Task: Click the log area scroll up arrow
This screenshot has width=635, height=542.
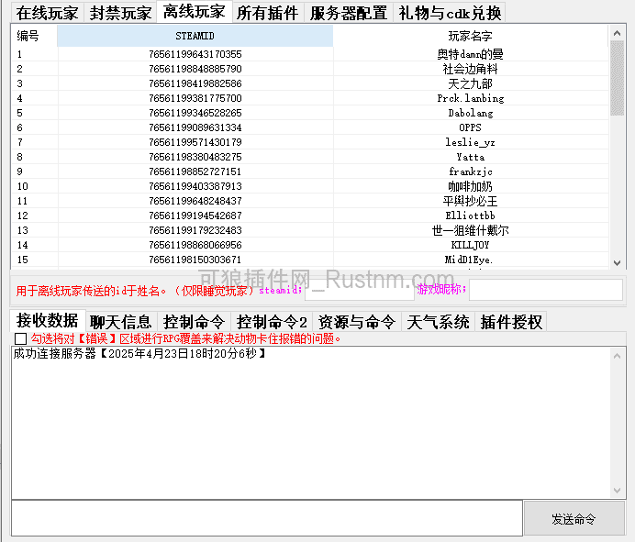Action: coord(617,356)
